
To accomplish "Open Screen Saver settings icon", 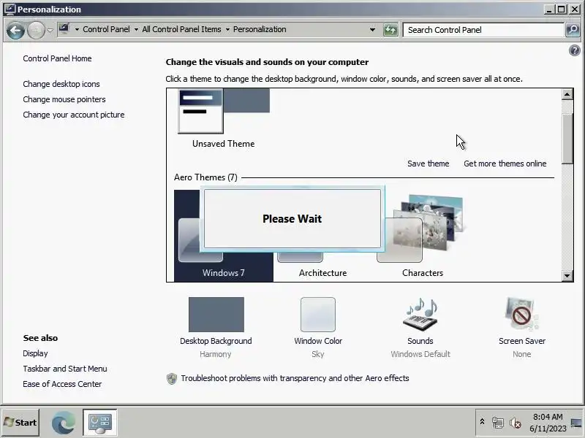I will tap(522, 315).
